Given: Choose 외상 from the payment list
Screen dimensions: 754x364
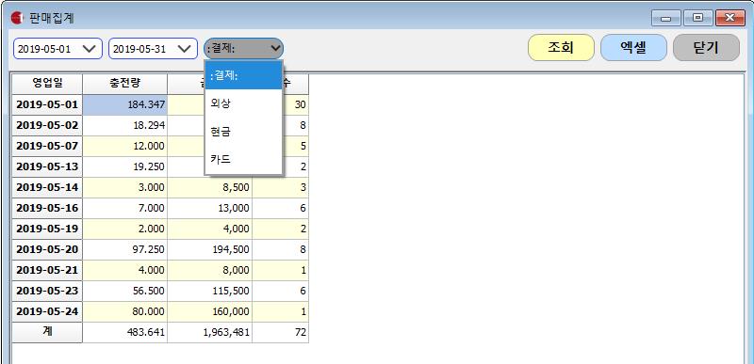Looking at the screenshot, I should coord(243,103).
